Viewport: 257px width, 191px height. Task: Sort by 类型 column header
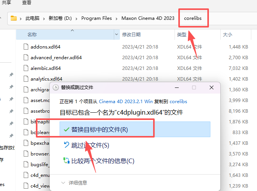click(x=182, y=35)
